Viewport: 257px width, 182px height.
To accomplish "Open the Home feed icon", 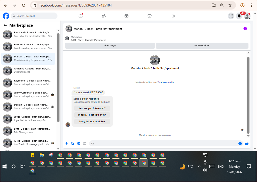I will point(81,16).
